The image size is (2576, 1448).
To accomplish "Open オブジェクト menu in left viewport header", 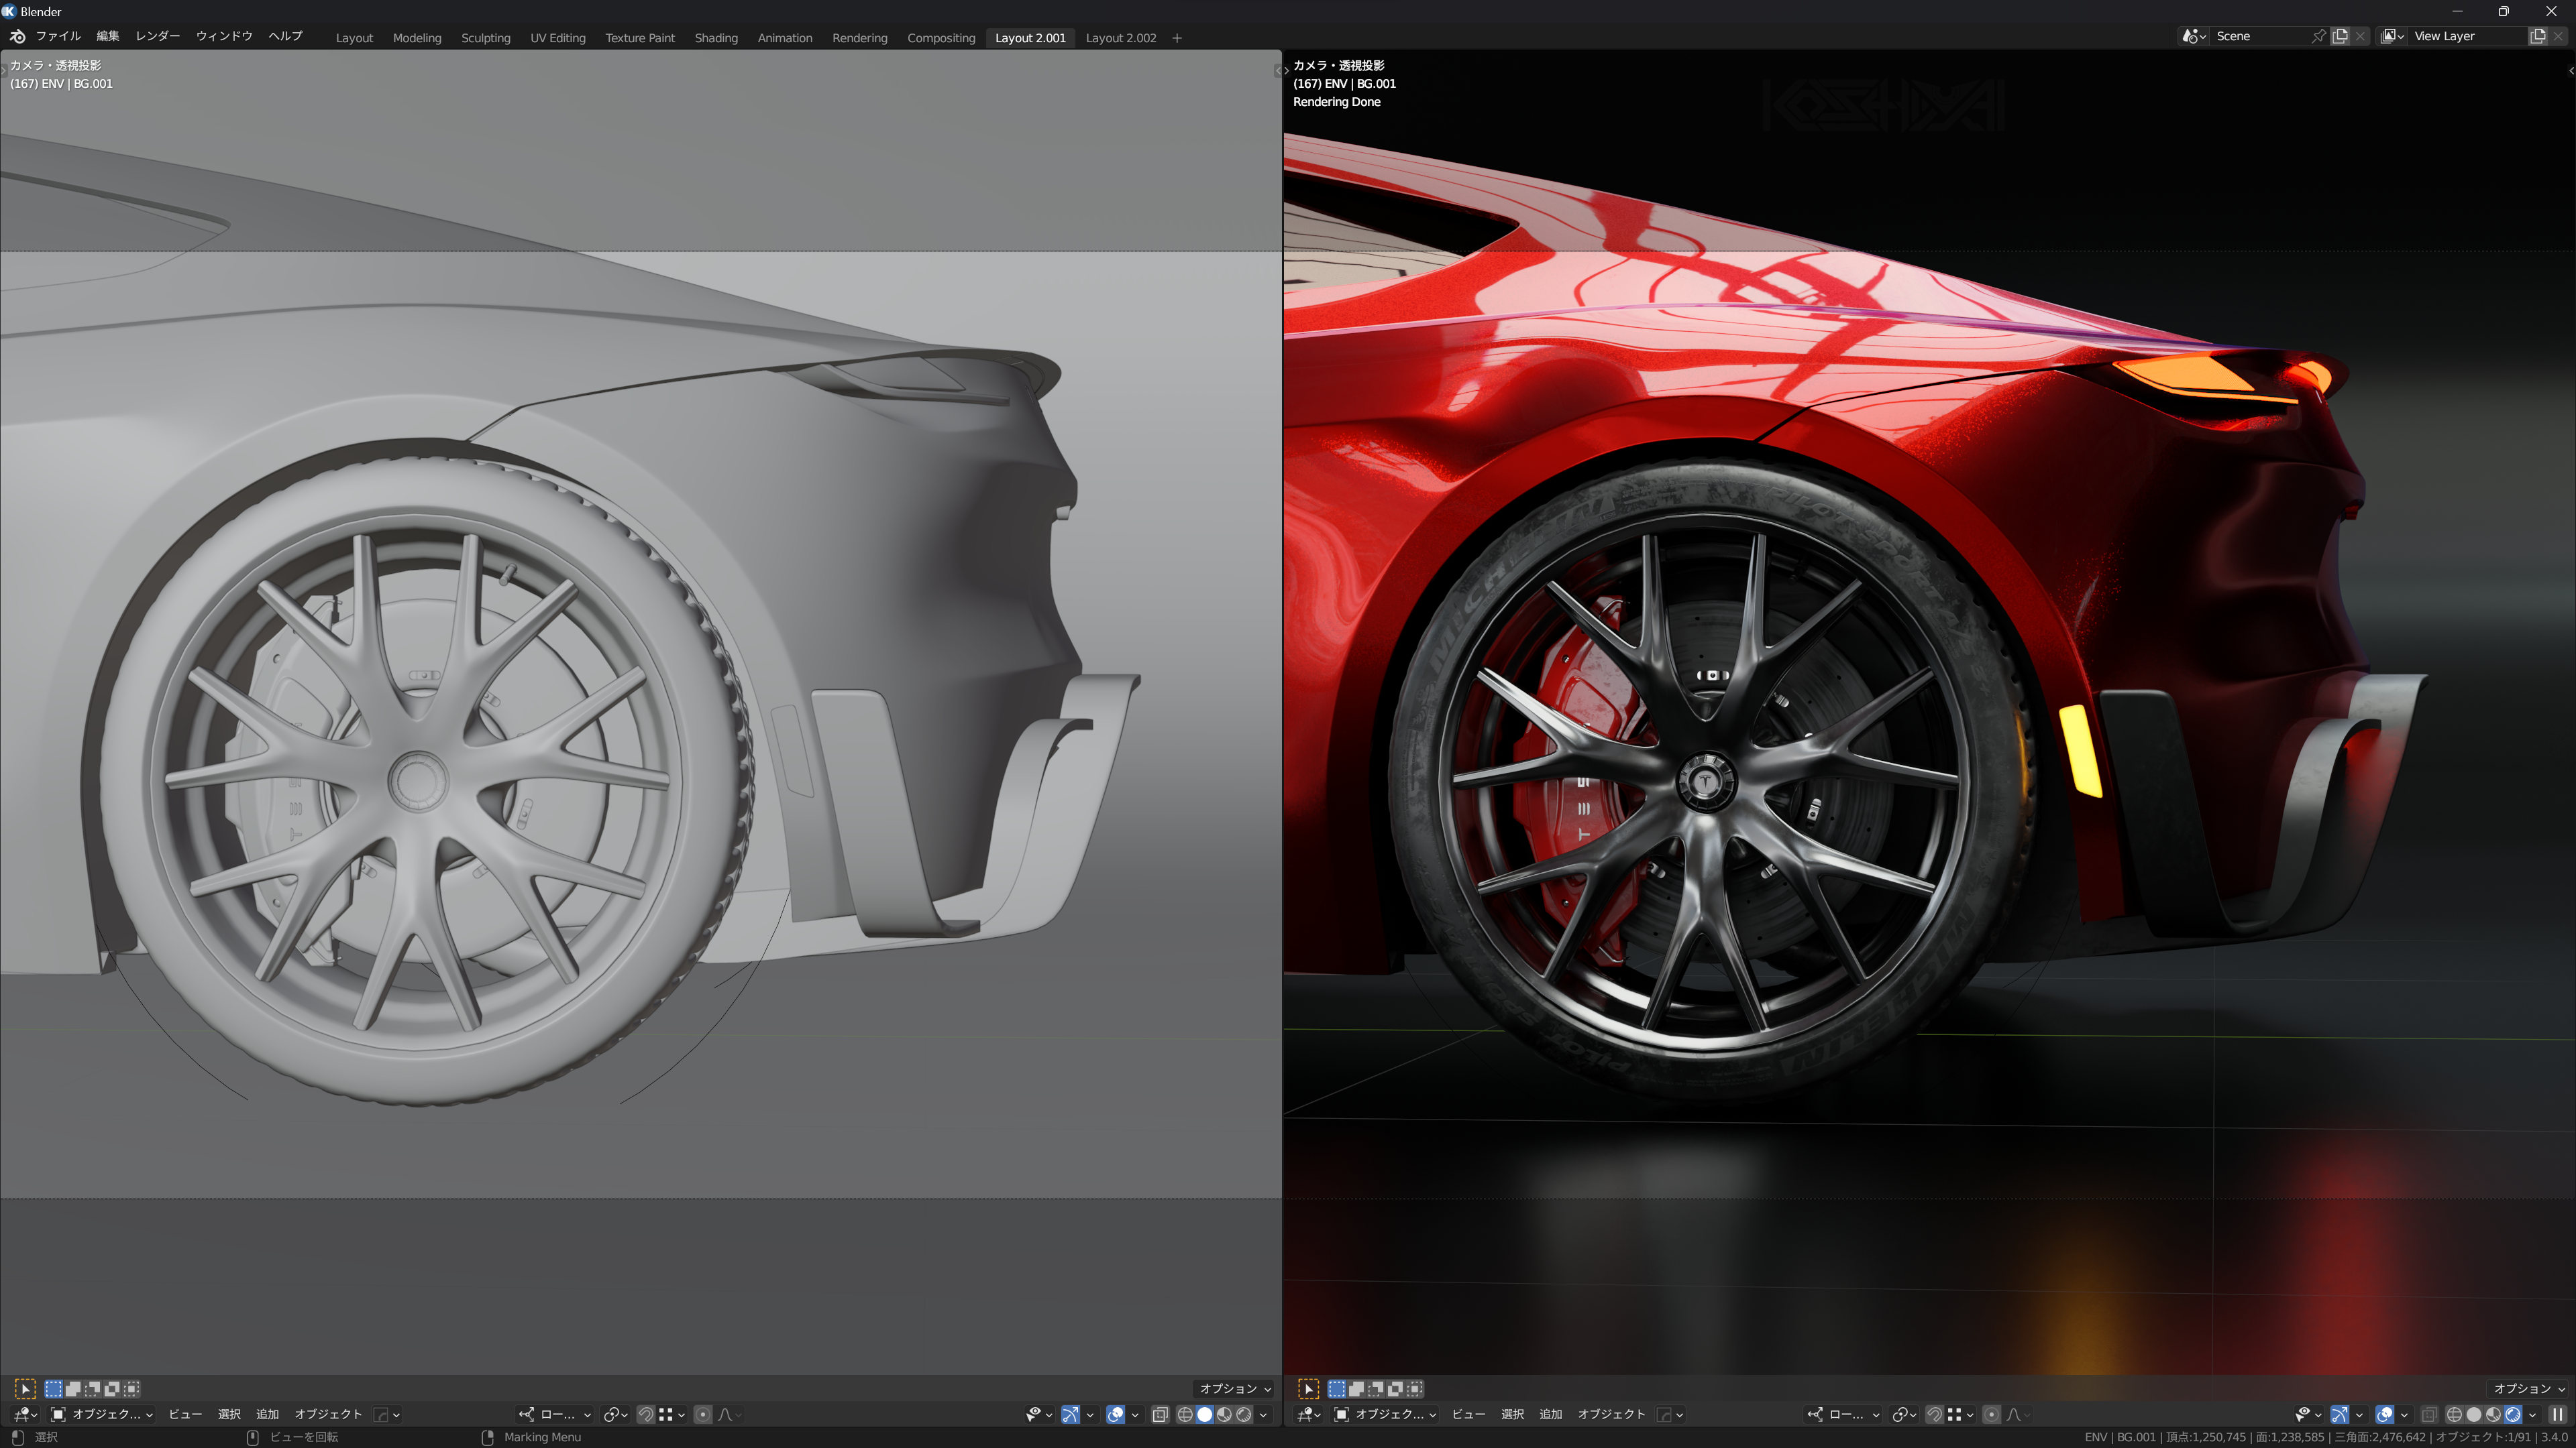I will coord(328,1414).
